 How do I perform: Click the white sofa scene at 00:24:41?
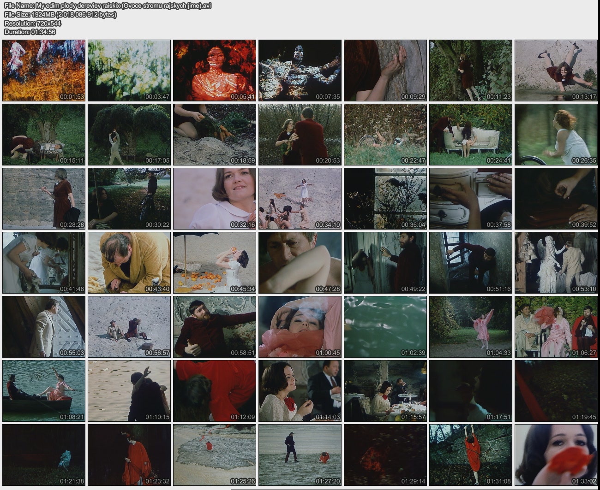click(471, 135)
